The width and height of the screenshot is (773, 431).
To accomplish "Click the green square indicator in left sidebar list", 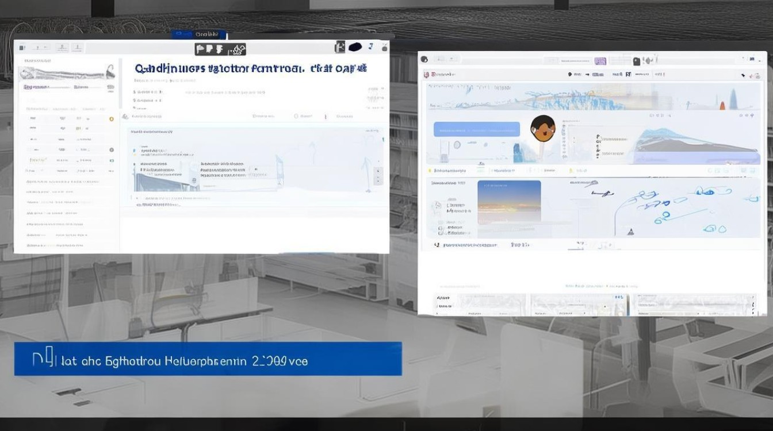I will (x=112, y=161).
